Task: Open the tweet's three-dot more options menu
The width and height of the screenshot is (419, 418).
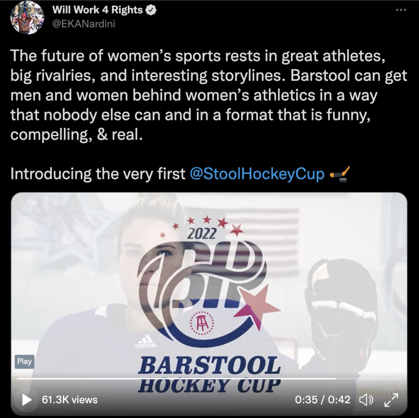Action: coord(401,10)
